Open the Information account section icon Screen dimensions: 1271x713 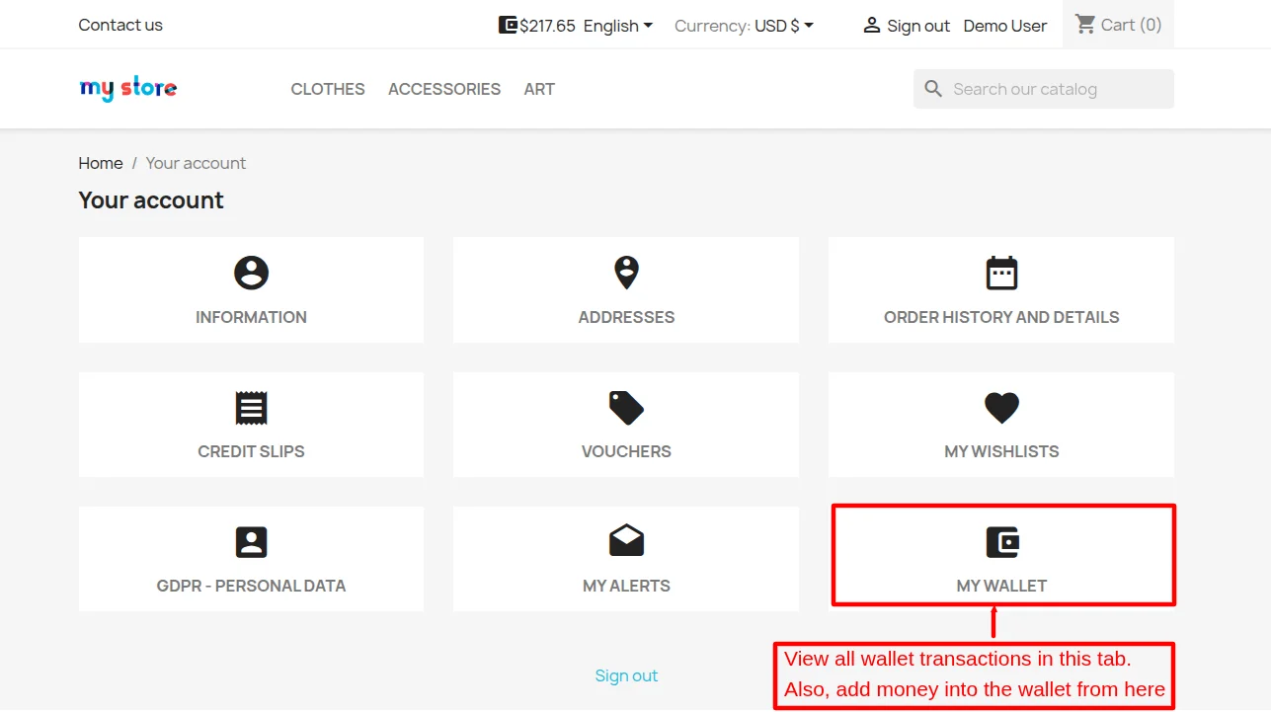pyautogui.click(x=250, y=273)
